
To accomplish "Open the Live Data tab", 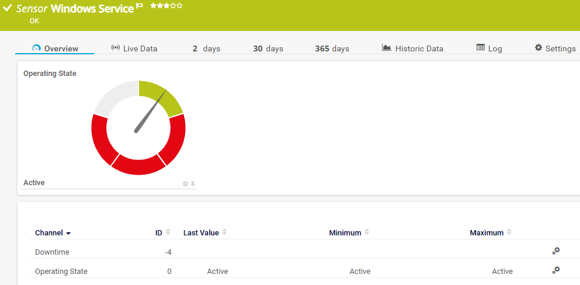I will point(134,48).
